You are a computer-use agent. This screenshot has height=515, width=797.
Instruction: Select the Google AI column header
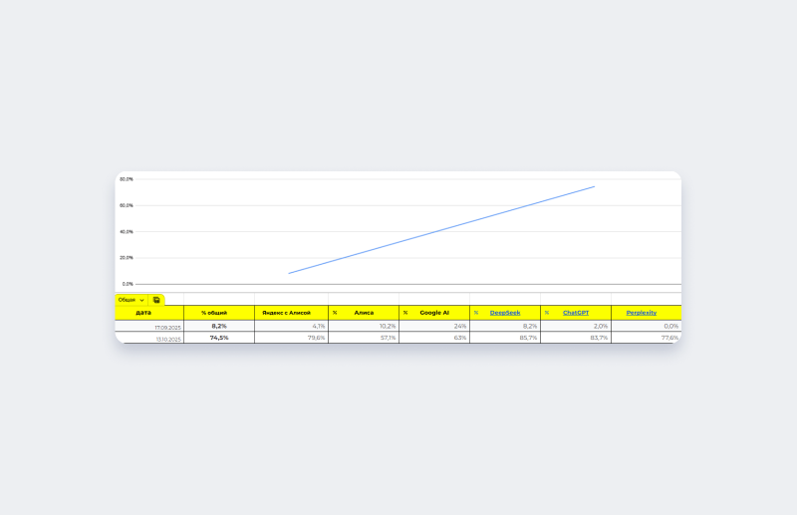coord(434,313)
